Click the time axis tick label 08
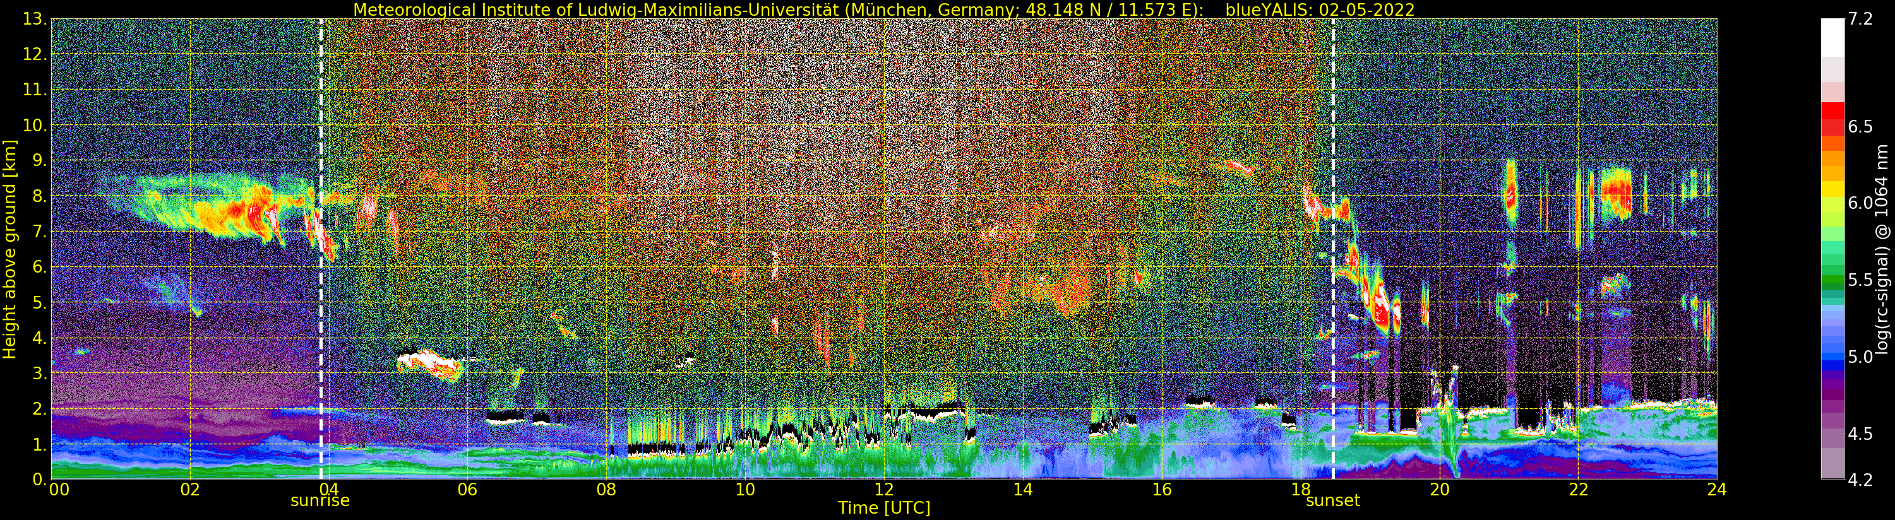Viewport: 1895px width, 520px height. (x=606, y=490)
